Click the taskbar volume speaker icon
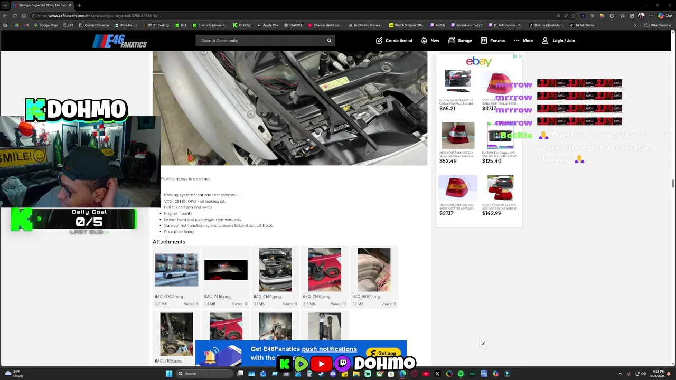This screenshot has height=380, width=676. tap(643, 374)
